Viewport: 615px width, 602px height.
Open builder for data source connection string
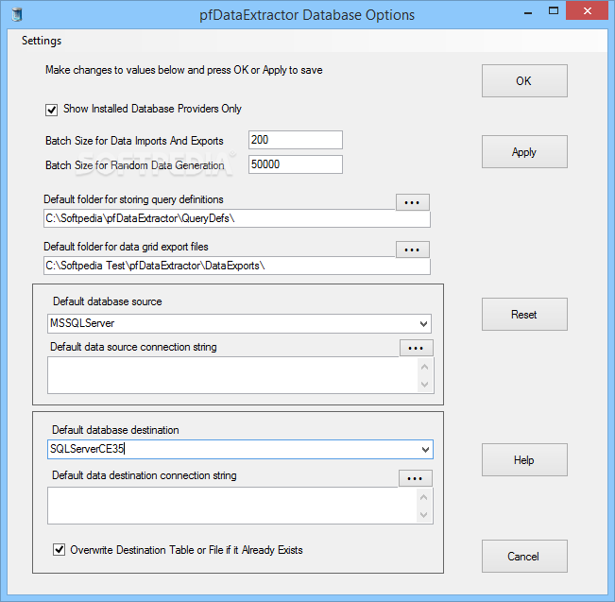(x=416, y=348)
